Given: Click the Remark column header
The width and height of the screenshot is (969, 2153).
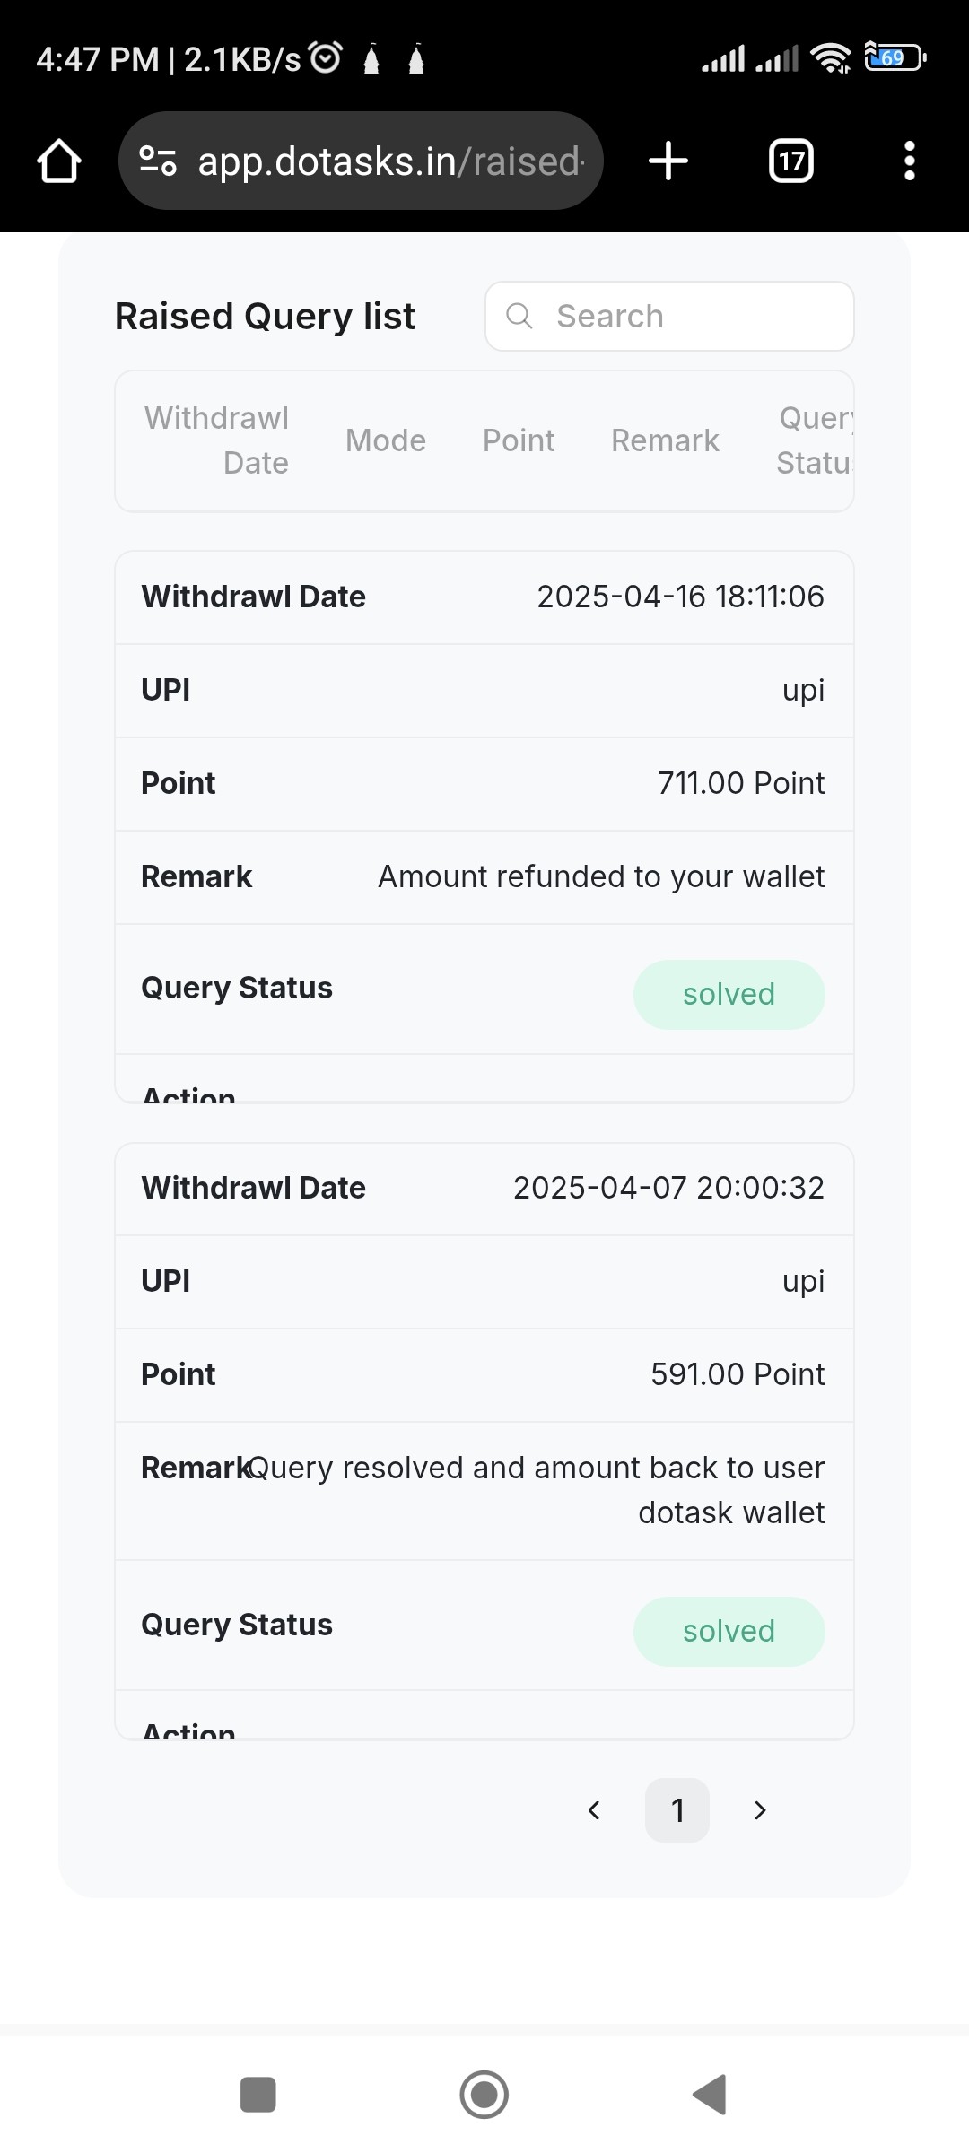Looking at the screenshot, I should click(665, 440).
